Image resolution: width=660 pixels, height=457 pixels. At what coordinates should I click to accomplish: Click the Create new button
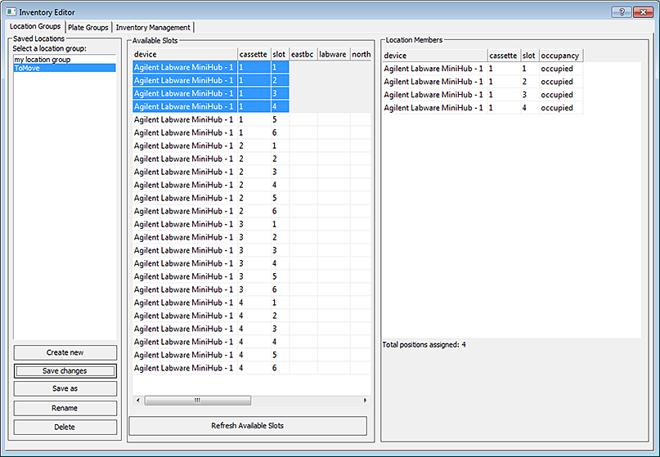pos(65,352)
